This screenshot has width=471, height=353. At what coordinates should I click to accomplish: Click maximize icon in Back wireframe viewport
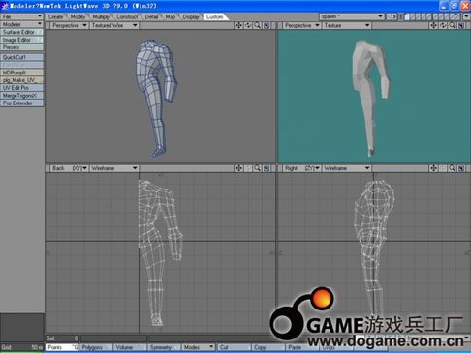267,168
